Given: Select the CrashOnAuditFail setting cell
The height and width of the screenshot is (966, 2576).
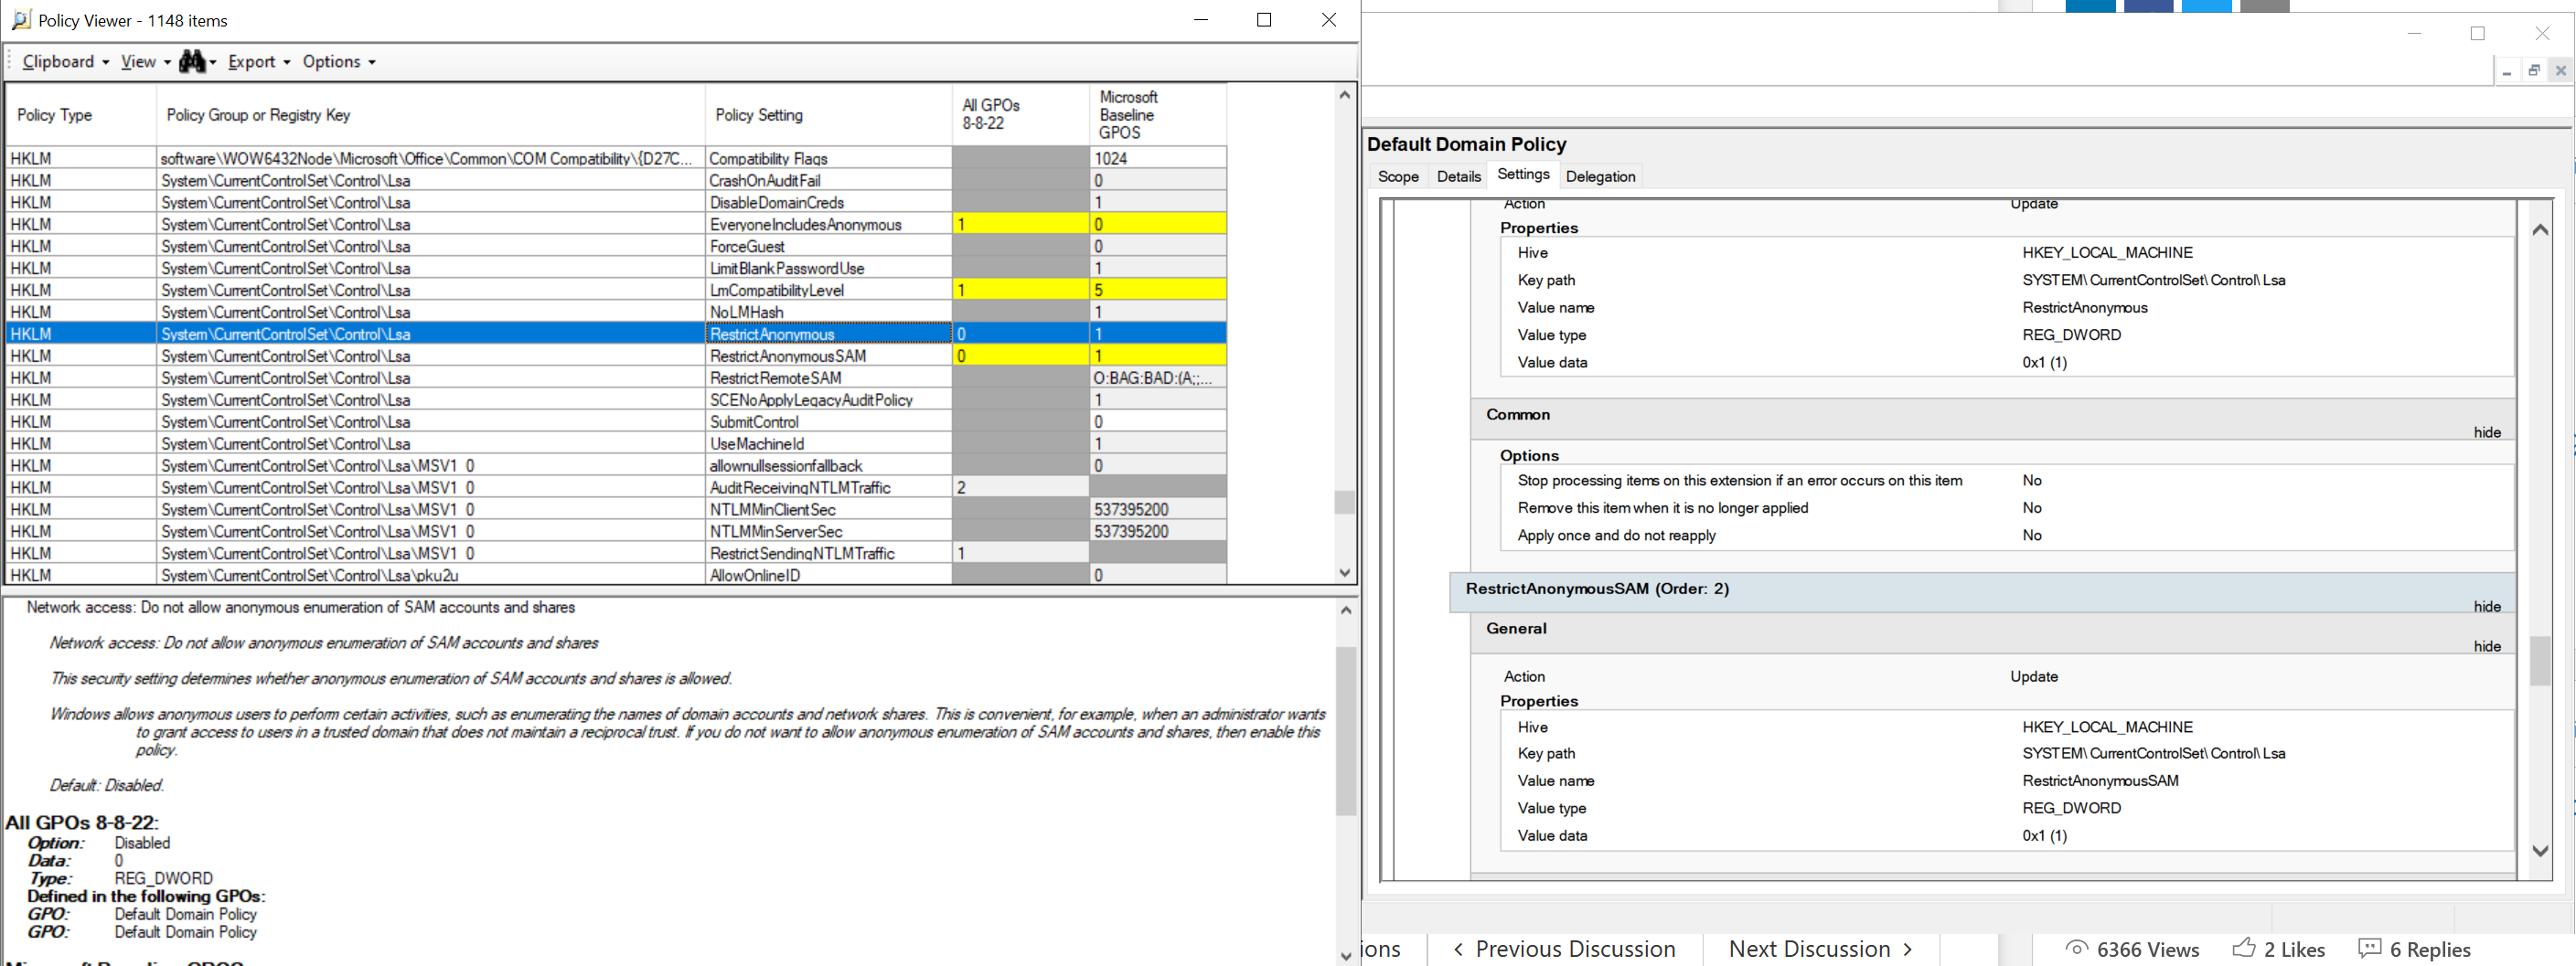Looking at the screenshot, I should pos(829,181).
